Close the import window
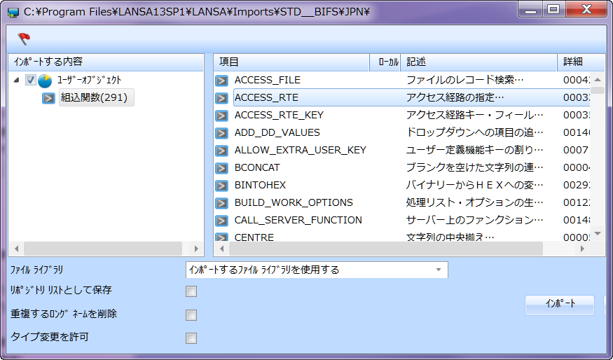The height and width of the screenshot is (360, 613). point(586,10)
